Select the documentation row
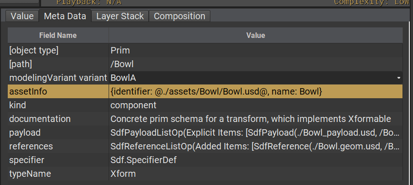Viewport: 413px width, 185px height. click(x=205, y=119)
